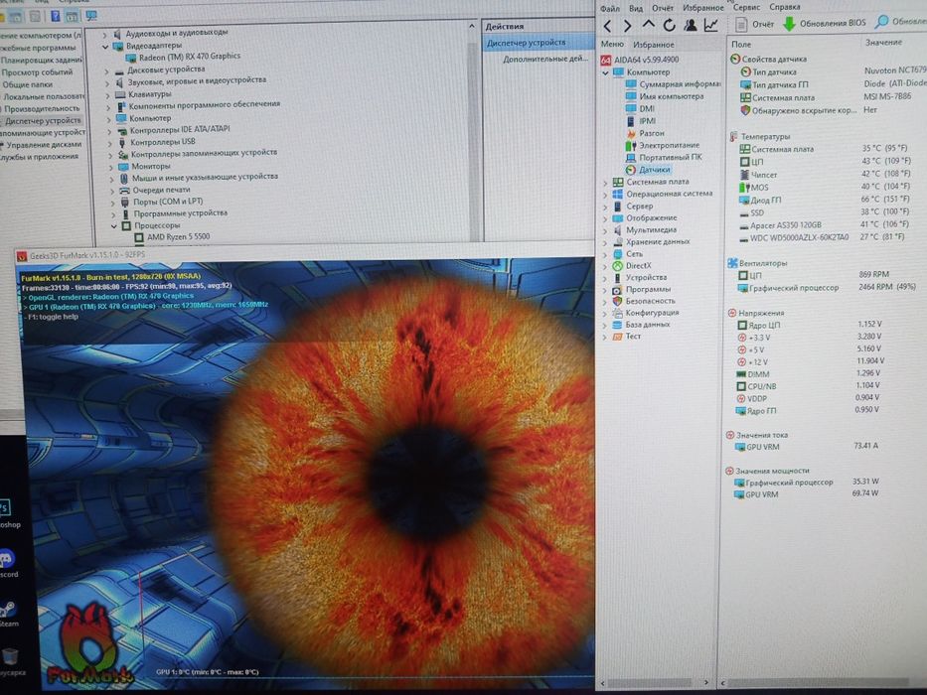This screenshot has width=927, height=695.
Task: Select Суммарная информация in AIDA64 tree
Action: (674, 84)
